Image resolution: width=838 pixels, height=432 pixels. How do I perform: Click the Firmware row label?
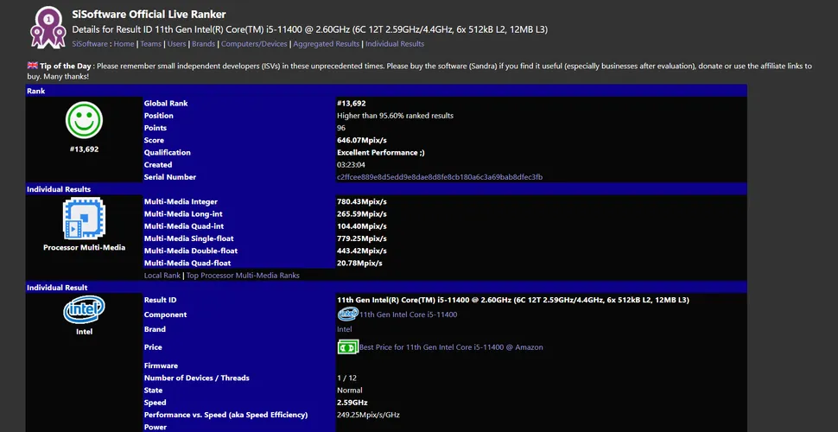tap(161, 365)
